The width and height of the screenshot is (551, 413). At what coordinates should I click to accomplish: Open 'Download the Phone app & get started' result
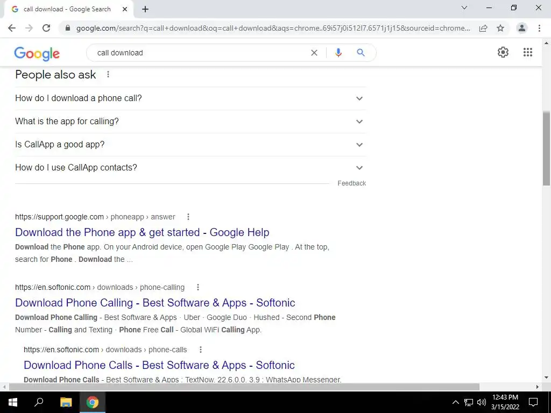(142, 232)
